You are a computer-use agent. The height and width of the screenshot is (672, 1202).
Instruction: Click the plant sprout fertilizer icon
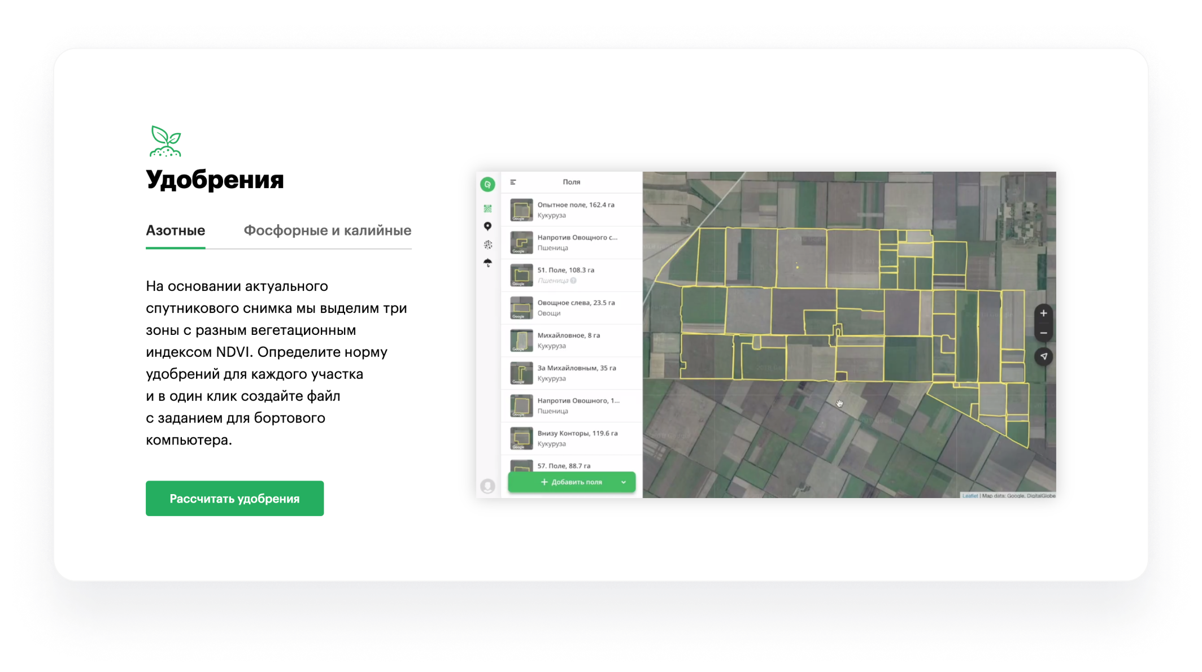pos(166,141)
